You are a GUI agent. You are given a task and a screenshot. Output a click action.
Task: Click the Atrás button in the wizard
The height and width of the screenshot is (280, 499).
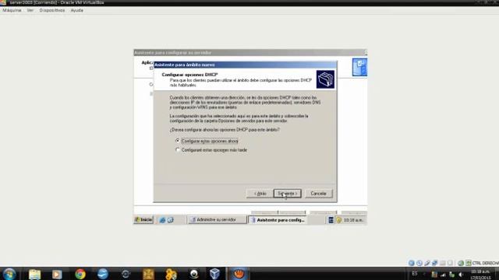click(260, 194)
